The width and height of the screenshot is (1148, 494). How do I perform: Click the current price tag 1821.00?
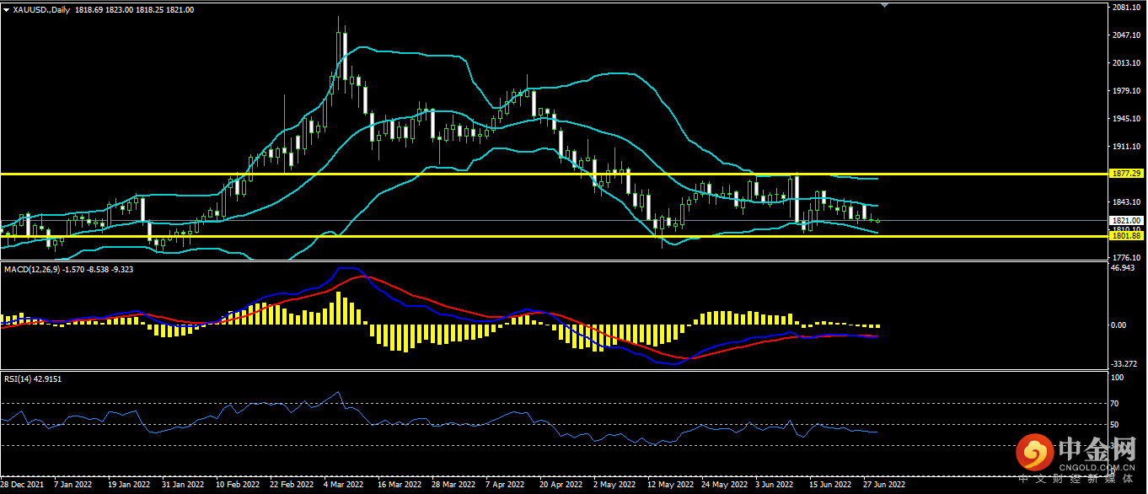pyautogui.click(x=1126, y=220)
